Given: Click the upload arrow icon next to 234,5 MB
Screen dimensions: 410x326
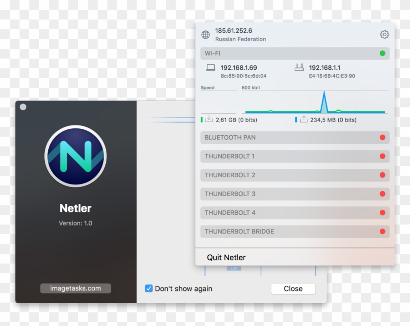Looking at the screenshot, I should [304, 119].
